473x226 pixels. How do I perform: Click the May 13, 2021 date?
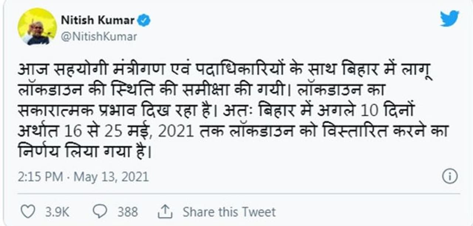pyautogui.click(x=111, y=176)
